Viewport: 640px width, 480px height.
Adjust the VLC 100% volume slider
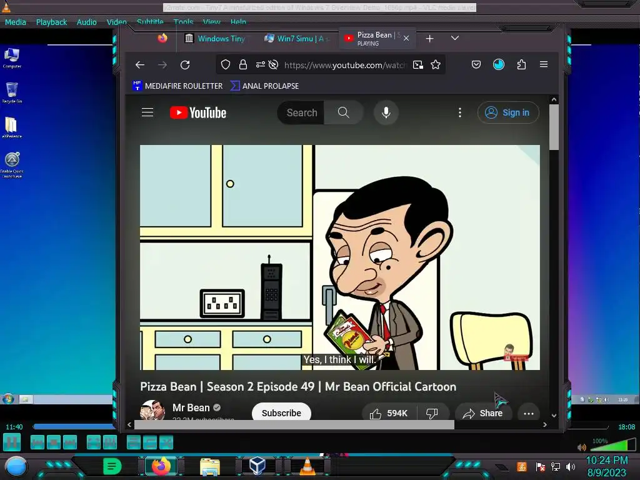pyautogui.click(x=612, y=444)
